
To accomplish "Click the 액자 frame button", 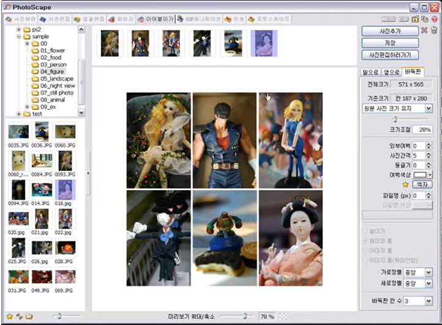I will coord(422,184).
